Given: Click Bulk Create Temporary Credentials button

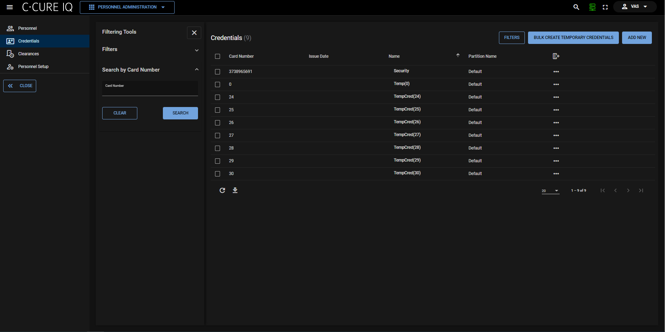Looking at the screenshot, I should (573, 38).
